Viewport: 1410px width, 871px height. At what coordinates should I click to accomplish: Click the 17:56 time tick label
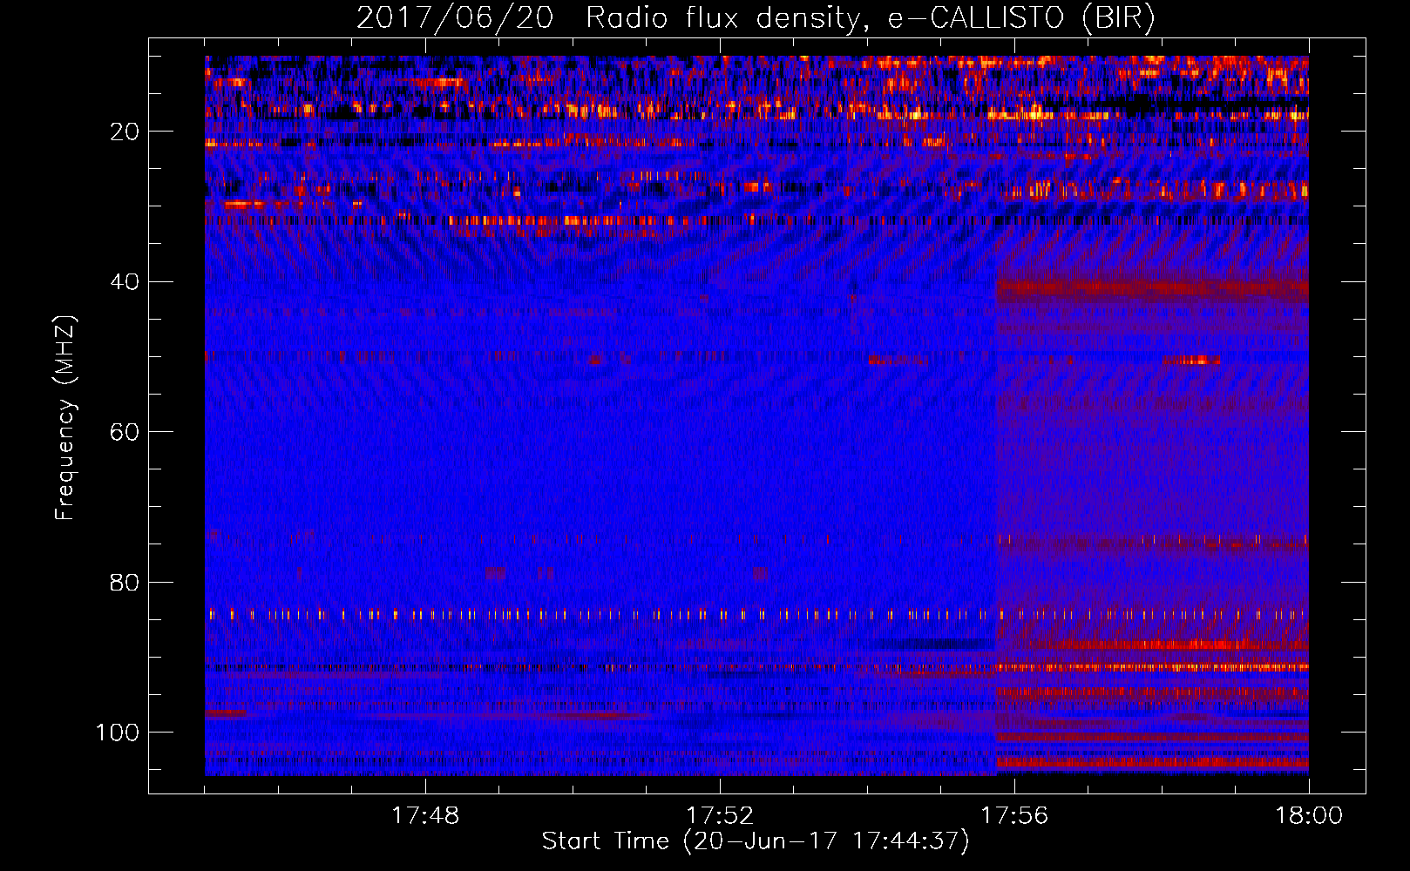point(1014,816)
